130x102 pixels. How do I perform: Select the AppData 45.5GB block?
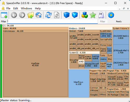tap(35, 65)
